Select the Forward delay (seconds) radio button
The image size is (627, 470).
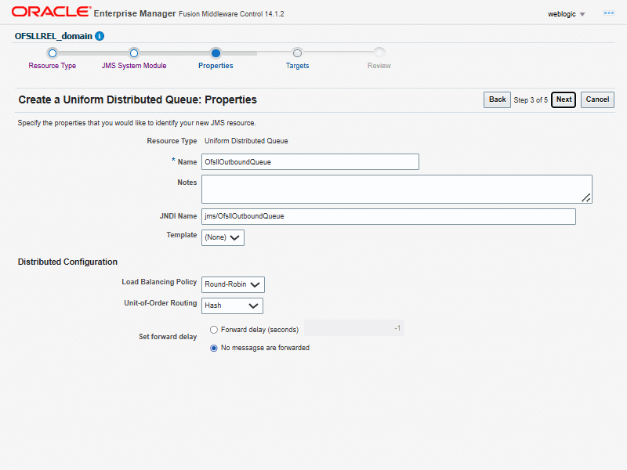(x=214, y=330)
